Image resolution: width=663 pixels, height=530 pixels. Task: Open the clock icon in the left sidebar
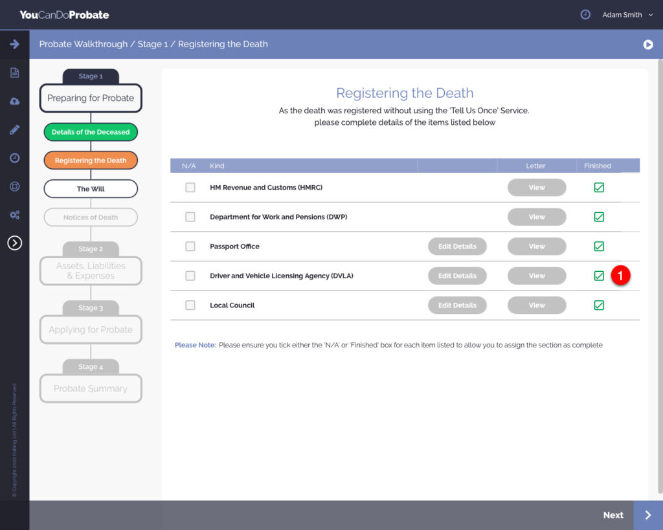14,158
